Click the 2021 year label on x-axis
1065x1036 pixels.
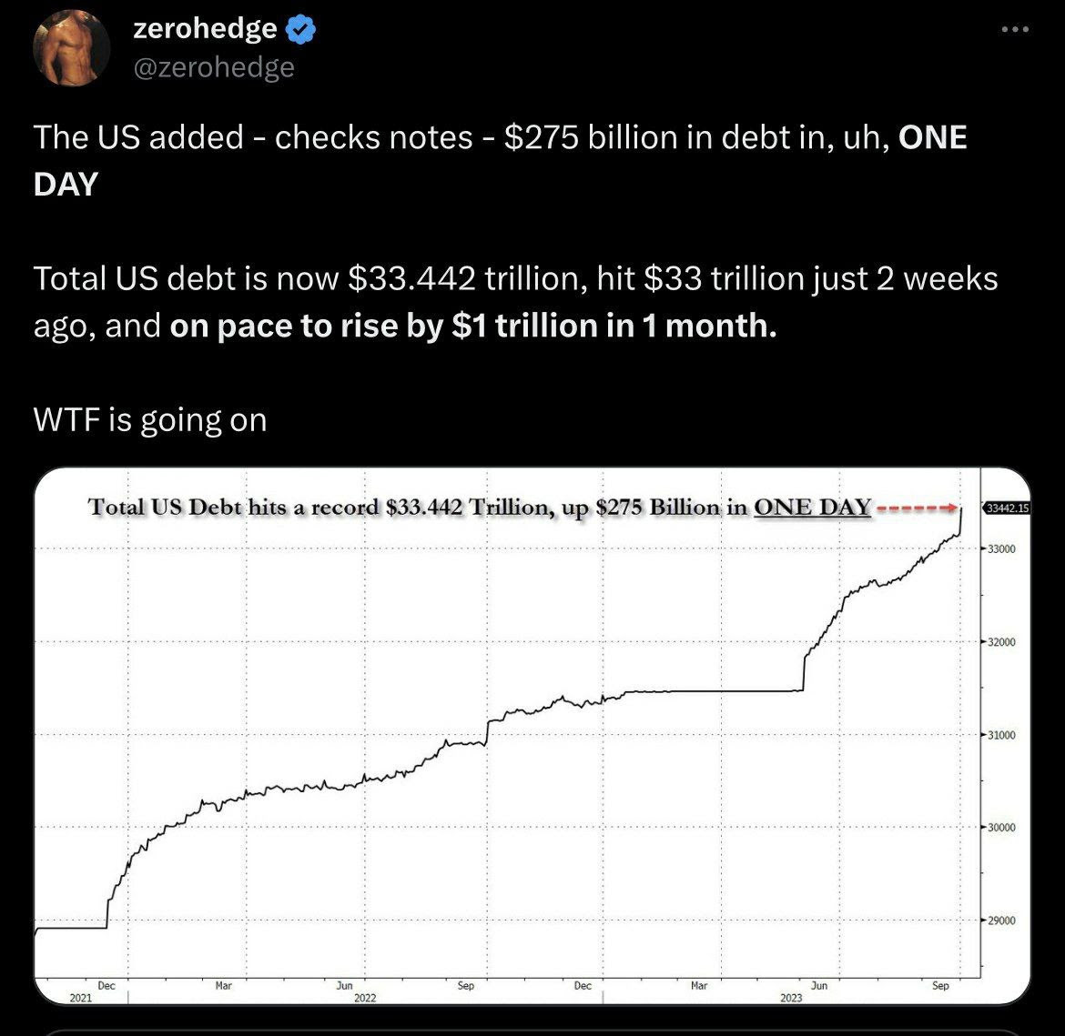coord(81,998)
